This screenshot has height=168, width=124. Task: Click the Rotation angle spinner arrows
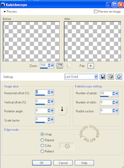(49, 111)
